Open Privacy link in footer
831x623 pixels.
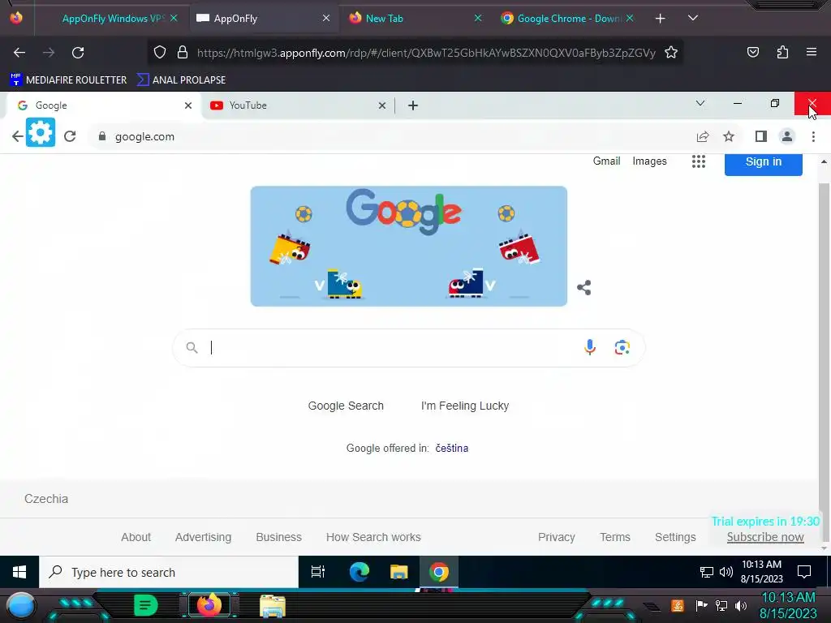pos(557,537)
